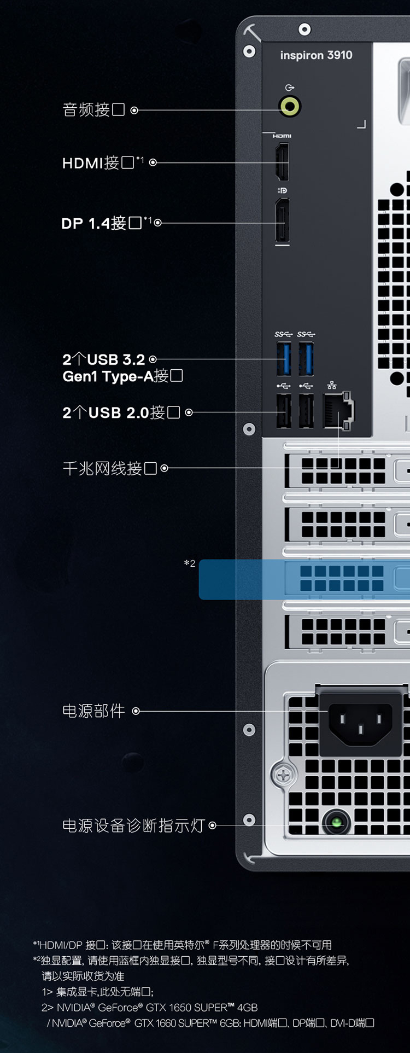
Task: Click the DisplayPort 1.4 connector
Action: click(x=282, y=220)
